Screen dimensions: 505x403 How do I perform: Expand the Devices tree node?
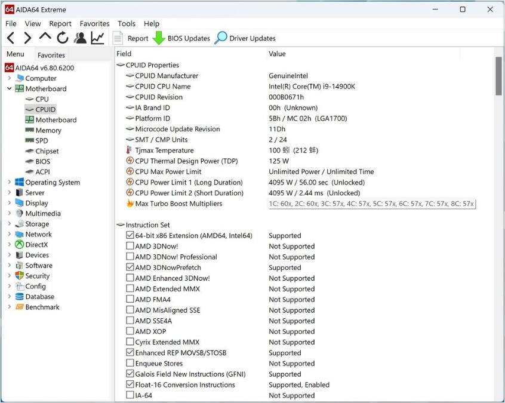(x=9, y=255)
